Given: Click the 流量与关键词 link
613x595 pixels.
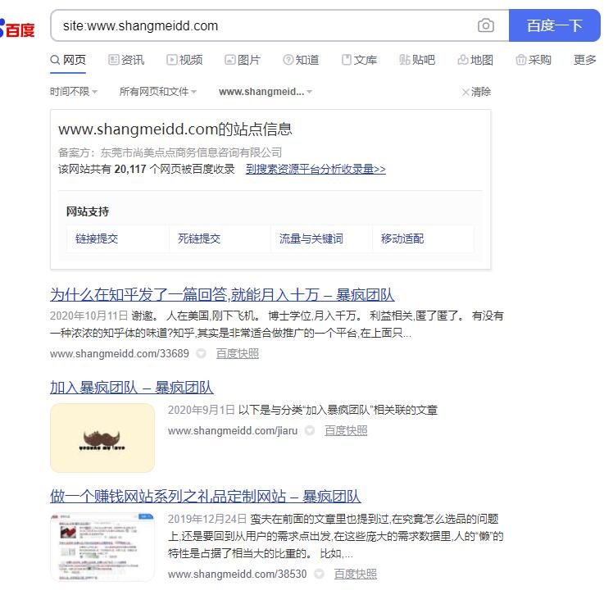Looking at the screenshot, I should [311, 238].
